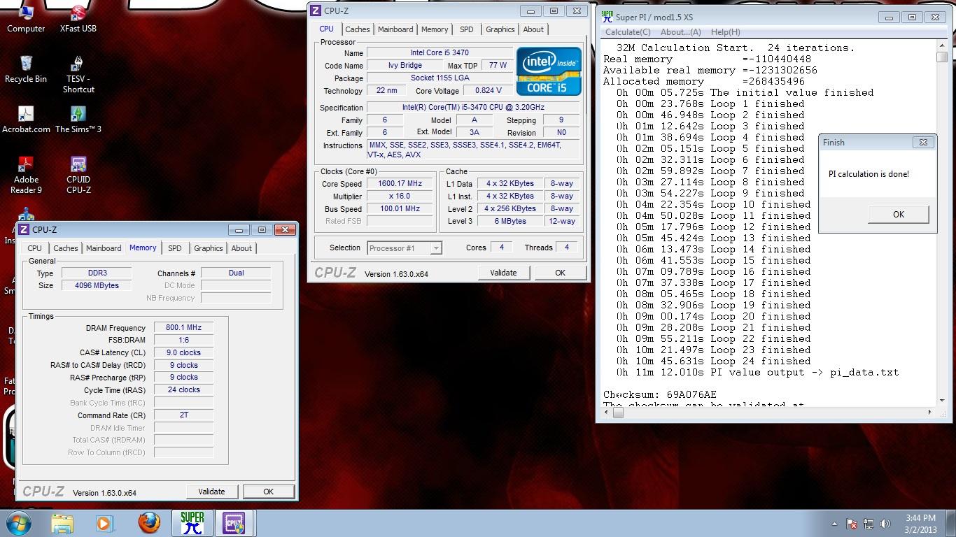The image size is (956, 537).
Task: Switch to CPU-Z taskbar button
Action: click(x=234, y=523)
